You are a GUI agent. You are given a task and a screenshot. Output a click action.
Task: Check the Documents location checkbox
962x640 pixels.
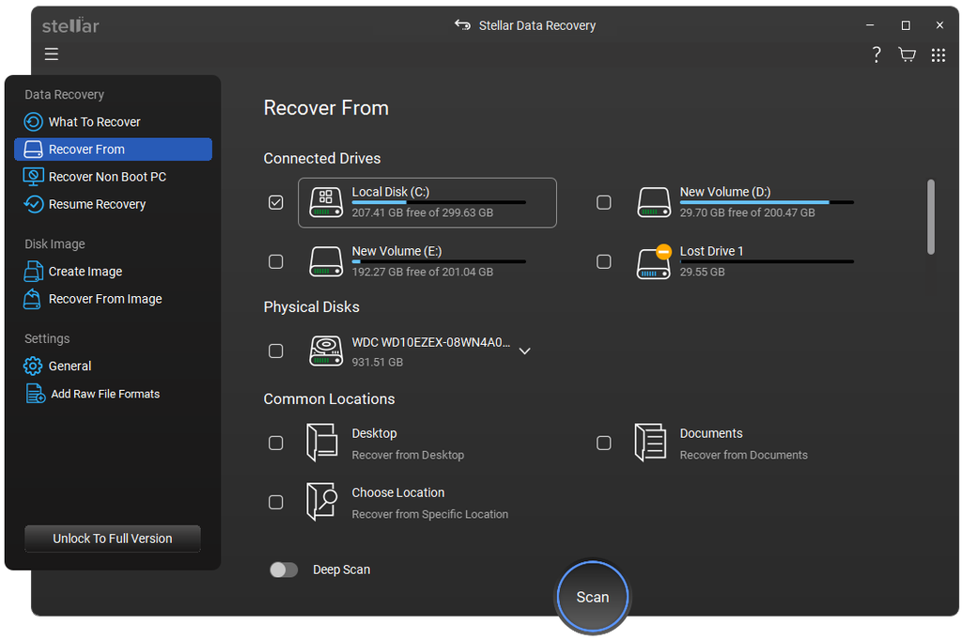[604, 443]
